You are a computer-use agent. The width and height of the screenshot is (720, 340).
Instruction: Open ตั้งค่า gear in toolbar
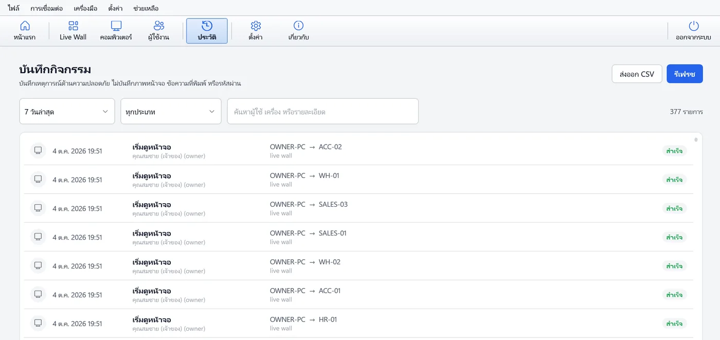point(256,31)
